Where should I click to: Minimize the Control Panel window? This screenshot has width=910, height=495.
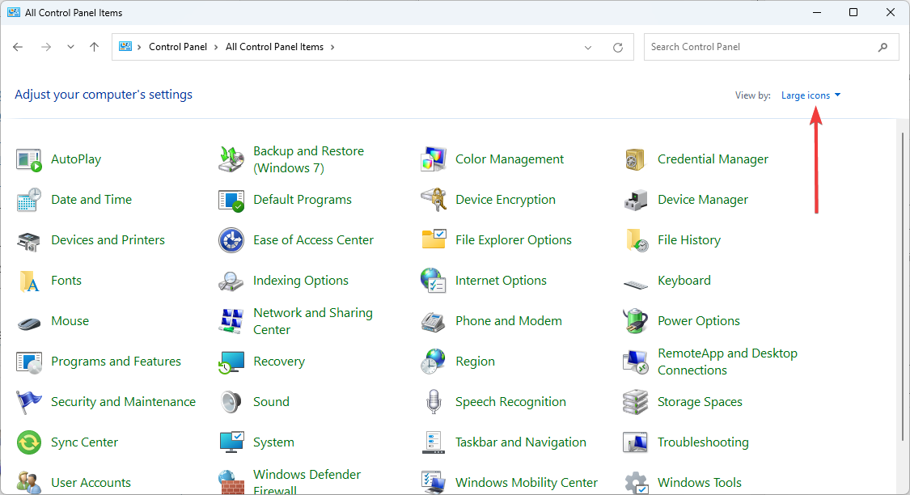point(817,12)
